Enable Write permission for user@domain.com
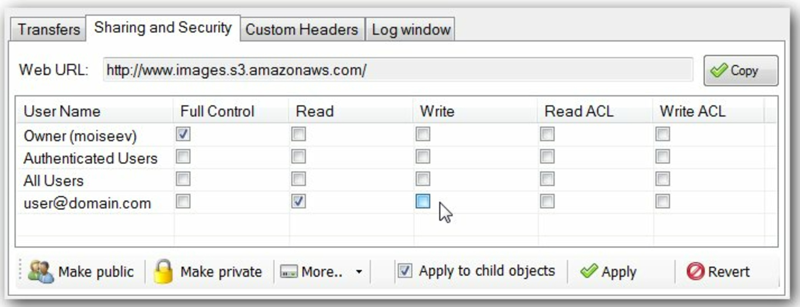The width and height of the screenshot is (800, 307). [x=423, y=201]
